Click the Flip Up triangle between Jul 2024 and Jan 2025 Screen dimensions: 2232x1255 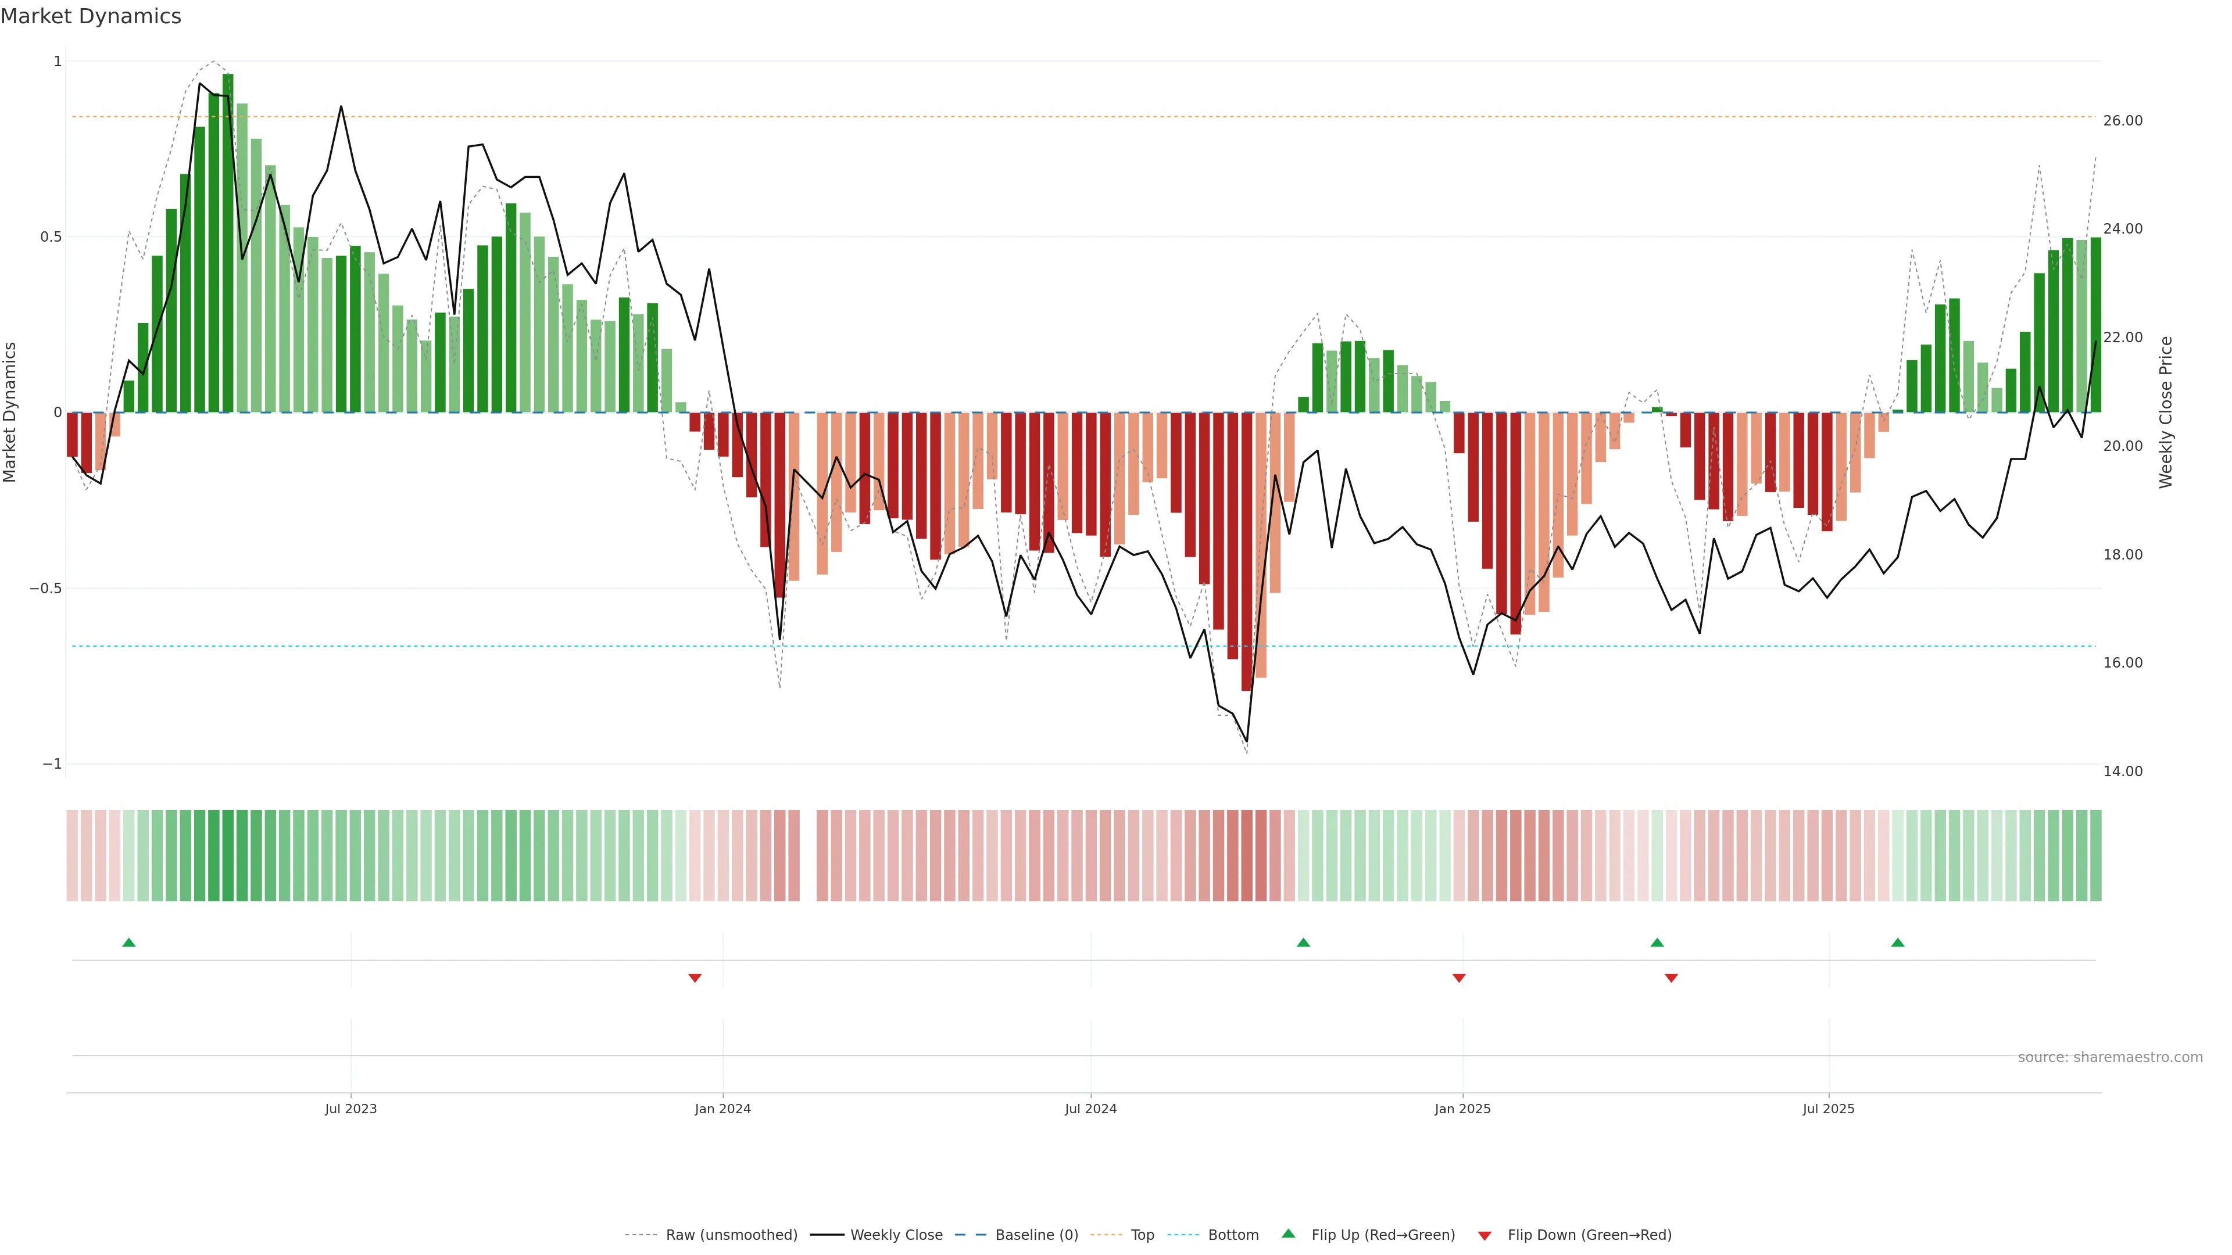1303,942
